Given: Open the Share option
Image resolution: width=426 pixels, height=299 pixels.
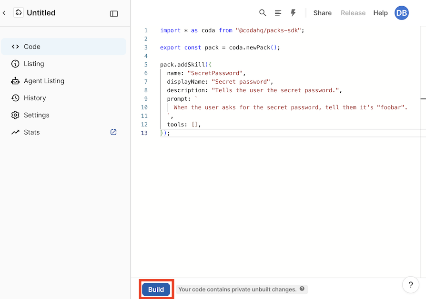Looking at the screenshot, I should [322, 13].
